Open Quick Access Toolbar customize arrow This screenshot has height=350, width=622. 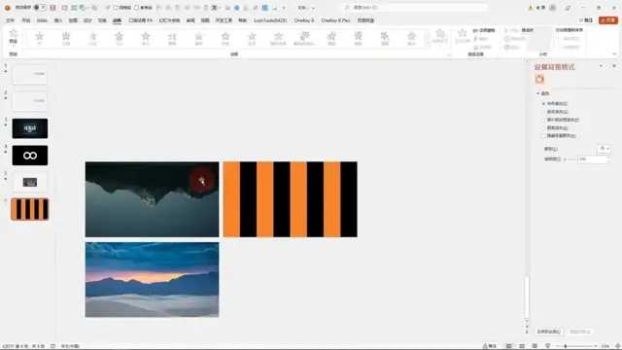(x=283, y=8)
